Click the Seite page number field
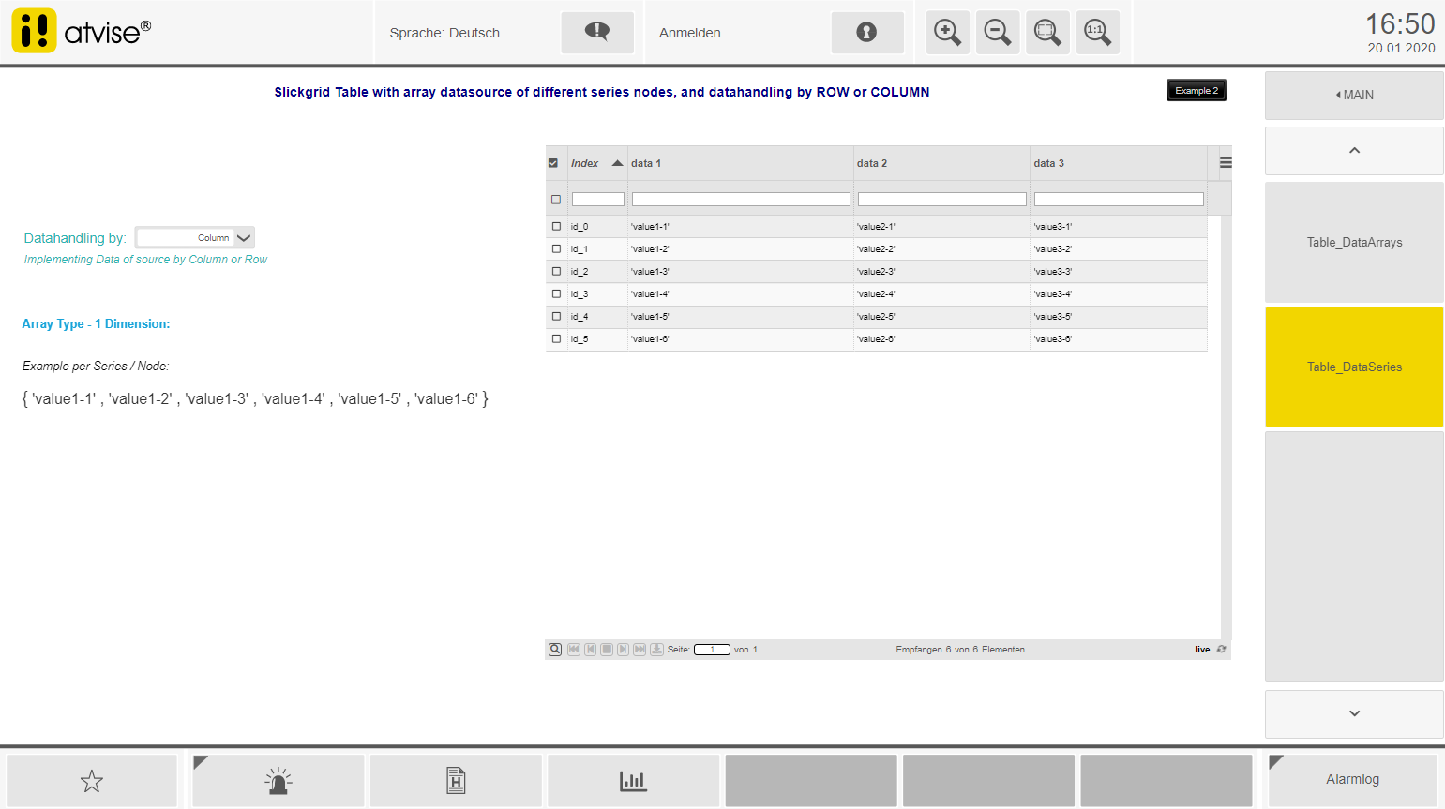This screenshot has height=809, width=1445. tap(712, 650)
